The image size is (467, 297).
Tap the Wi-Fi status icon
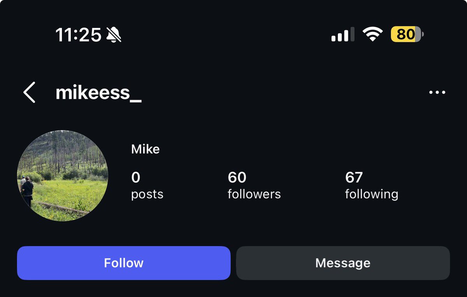(372, 35)
